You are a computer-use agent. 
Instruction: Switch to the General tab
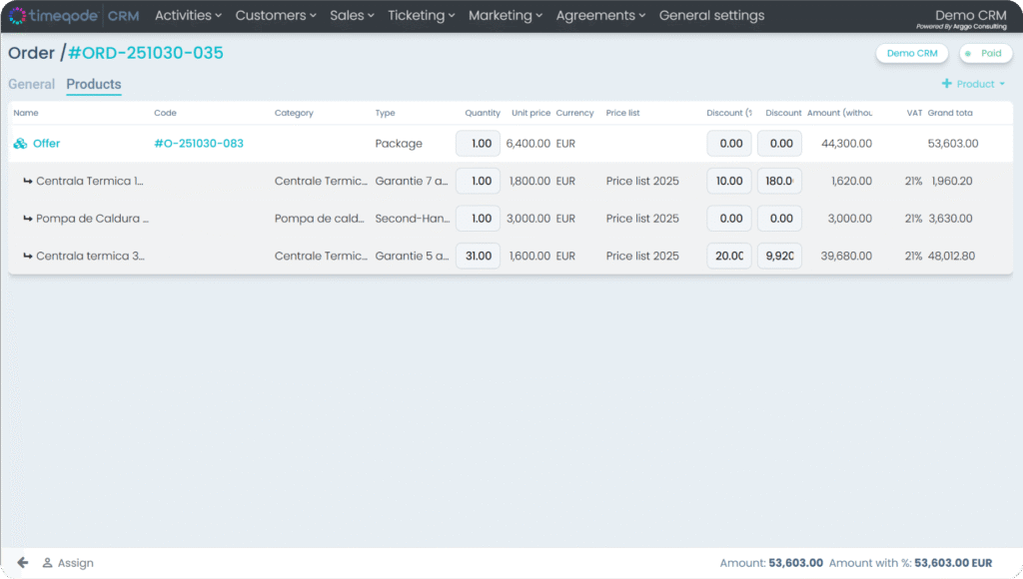click(31, 85)
